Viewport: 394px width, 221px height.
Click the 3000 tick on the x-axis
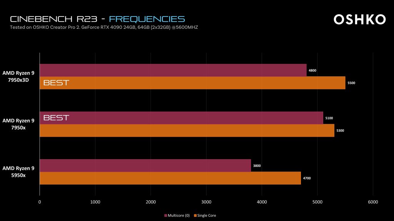(206, 202)
